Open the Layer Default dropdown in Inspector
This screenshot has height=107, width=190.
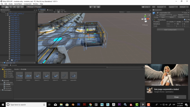pyautogui.click(x=183, y=15)
